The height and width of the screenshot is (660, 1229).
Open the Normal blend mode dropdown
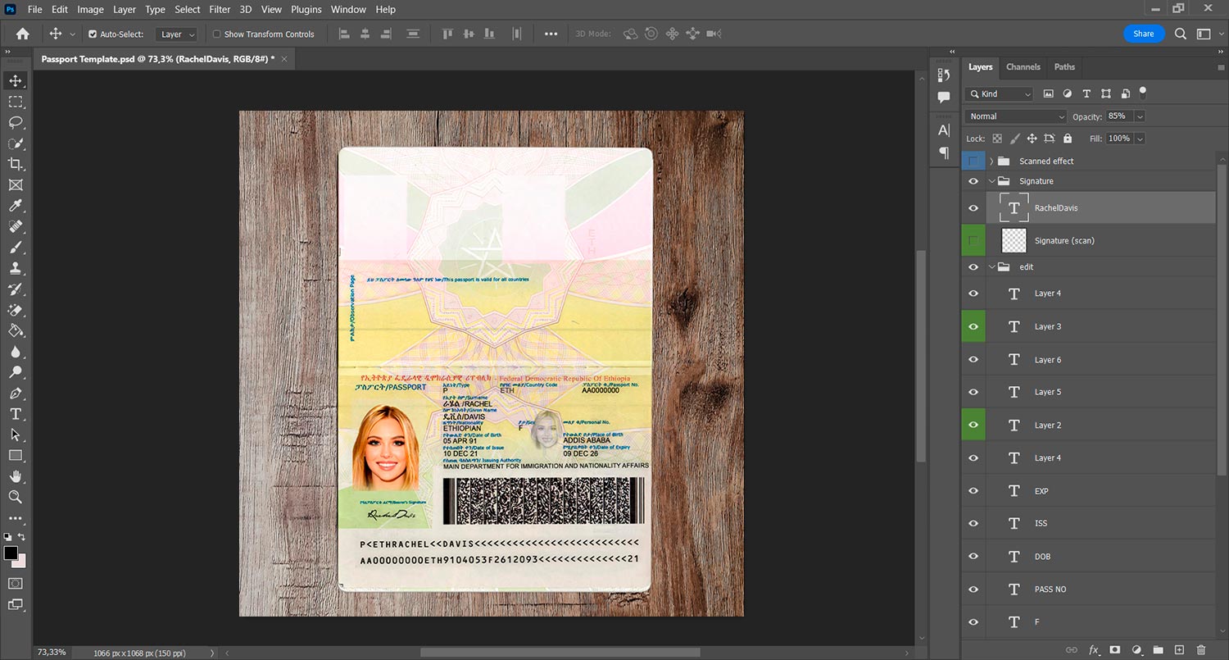coord(1015,116)
